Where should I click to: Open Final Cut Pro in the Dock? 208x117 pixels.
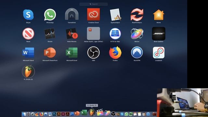[x=100, y=113]
